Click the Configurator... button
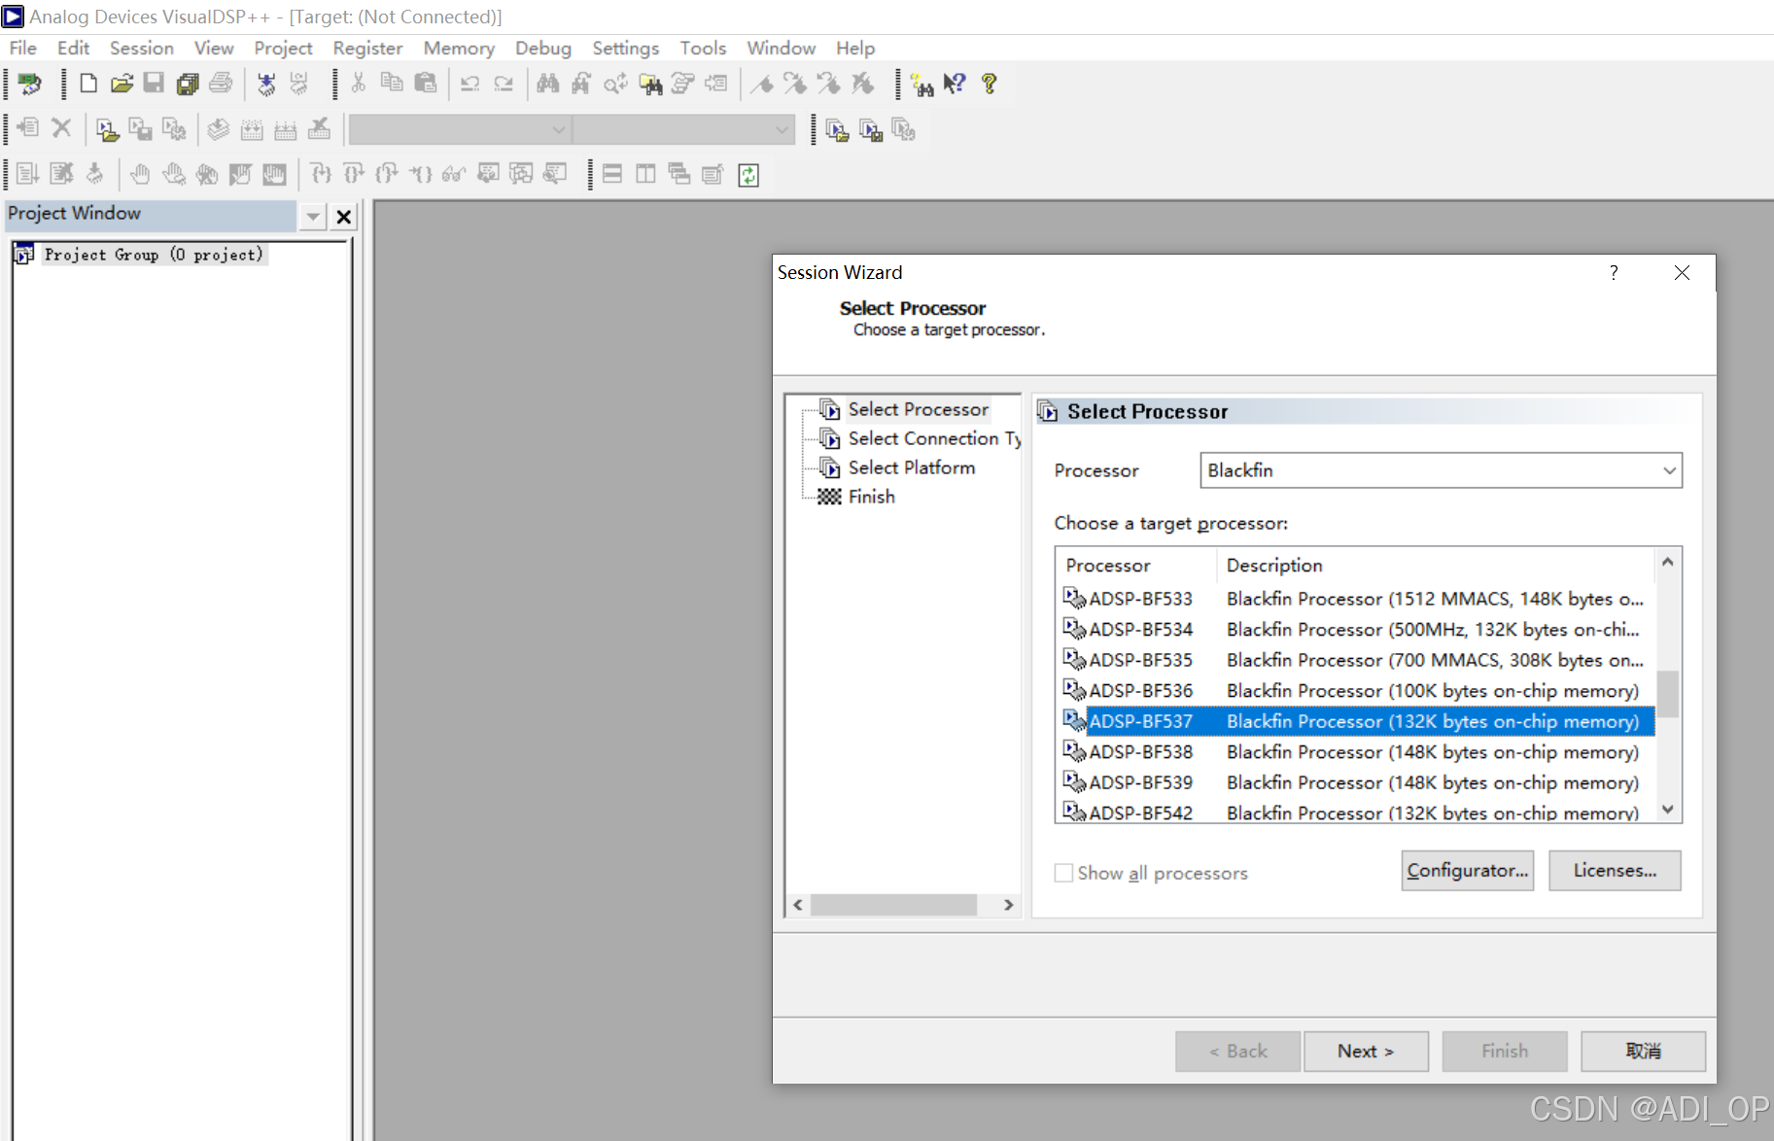1774x1141 pixels. (x=1468, y=870)
